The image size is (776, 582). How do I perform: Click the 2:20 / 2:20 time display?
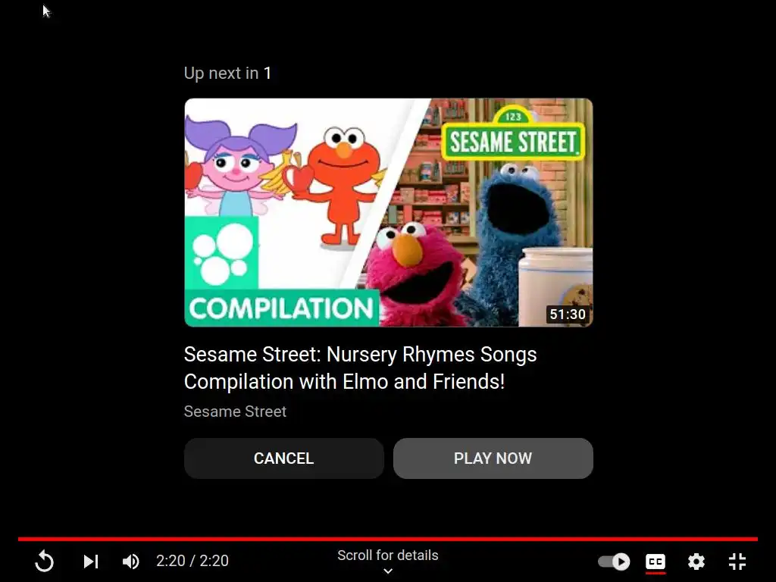point(192,561)
